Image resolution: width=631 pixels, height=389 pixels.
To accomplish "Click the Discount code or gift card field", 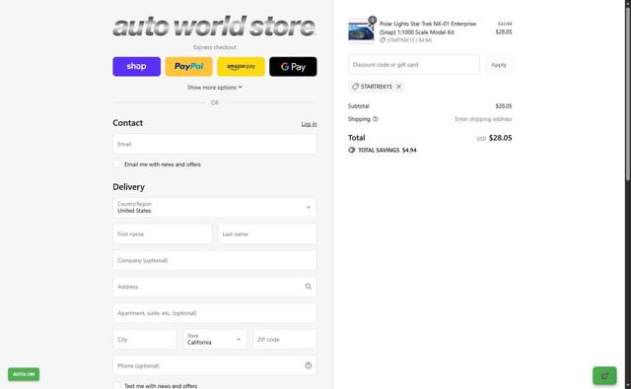I will click(x=414, y=65).
